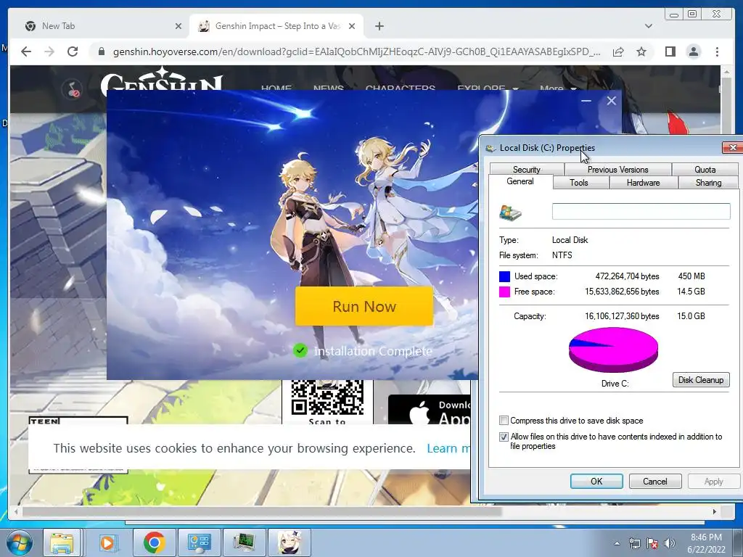743x557 pixels.
Task: Click the Genshin Paimon taskbar icon
Action: click(x=290, y=542)
